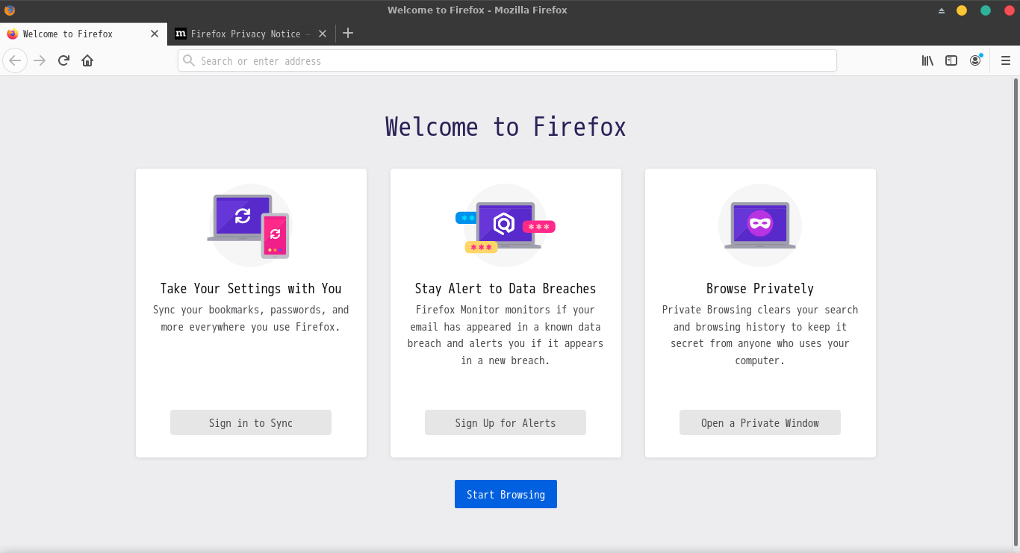1020x553 pixels.
Task: Click the Welcome to Firefox heading
Action: [x=506, y=126]
